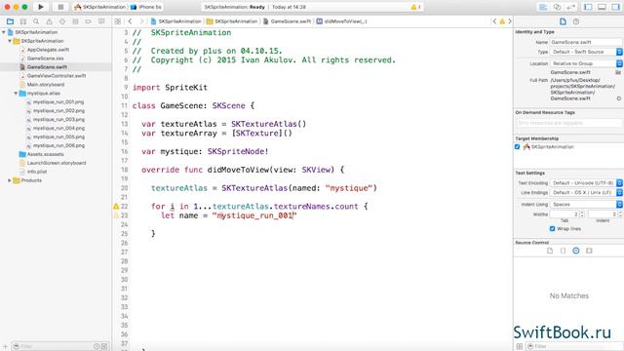624x351 pixels.
Task: Go back in editor history
Action: 130,21
